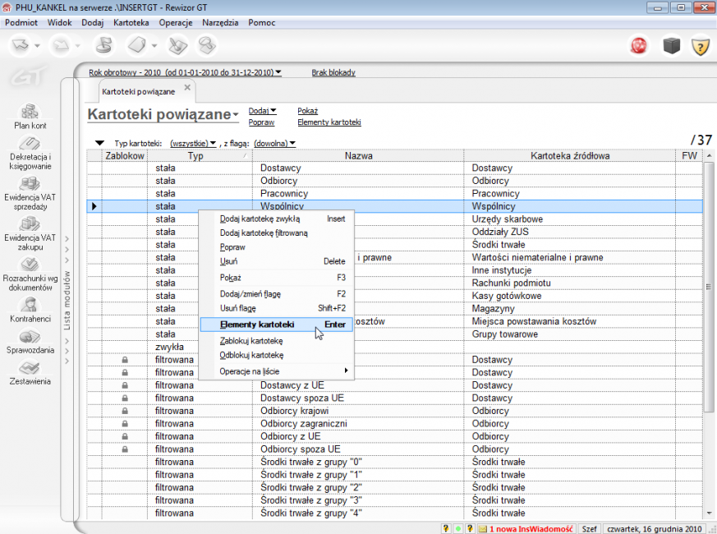Choose Elementy kartoteki from context menu
Screen dimensions: 717x534
coord(257,325)
